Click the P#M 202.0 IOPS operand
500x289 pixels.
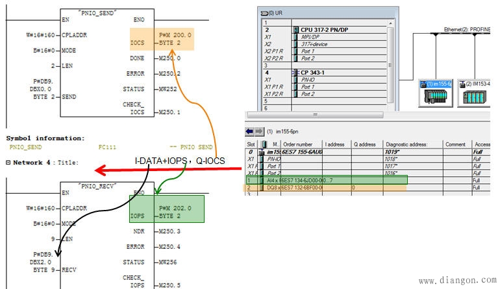(x=175, y=207)
